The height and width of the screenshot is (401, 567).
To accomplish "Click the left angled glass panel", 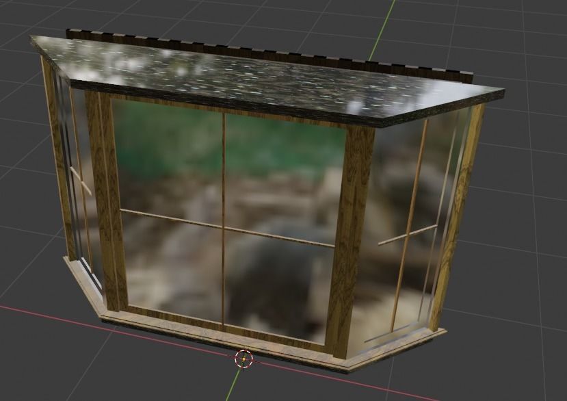I will click(x=79, y=205).
